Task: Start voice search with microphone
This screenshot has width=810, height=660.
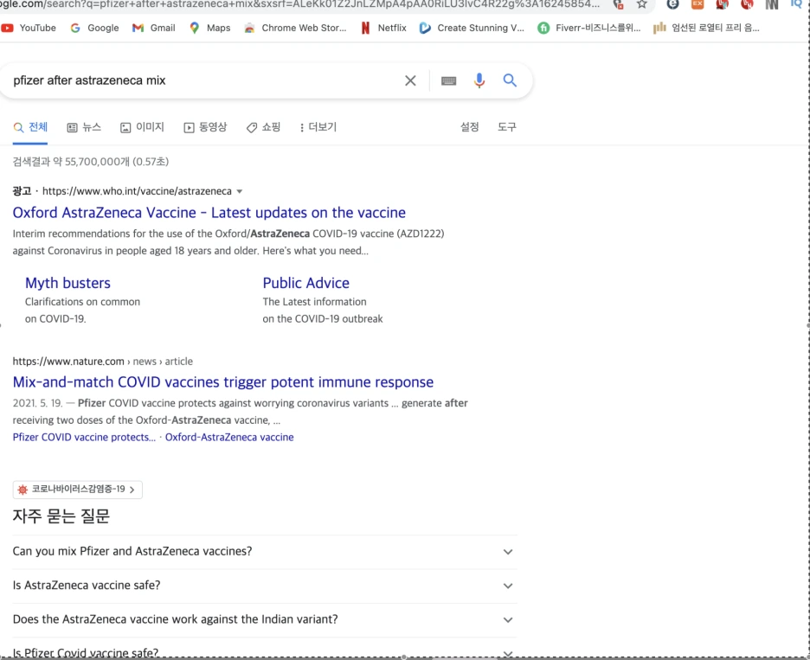Action: (x=479, y=80)
